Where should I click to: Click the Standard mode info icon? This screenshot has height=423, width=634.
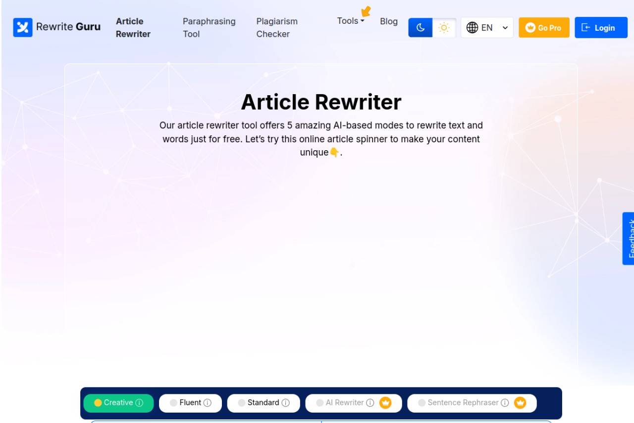click(x=285, y=403)
